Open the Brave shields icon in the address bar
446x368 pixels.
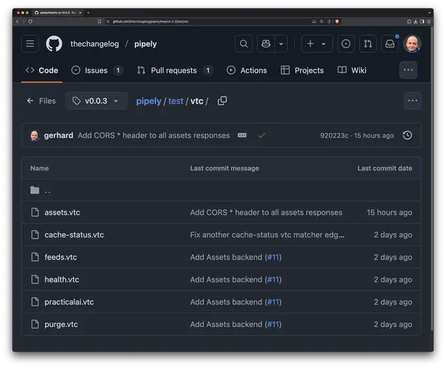pos(337,21)
